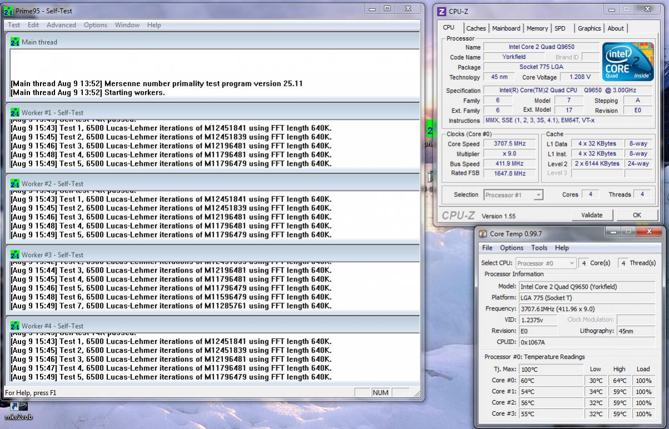Click the Multiplier value x 9.0
The height and width of the screenshot is (429, 669).
510,154
